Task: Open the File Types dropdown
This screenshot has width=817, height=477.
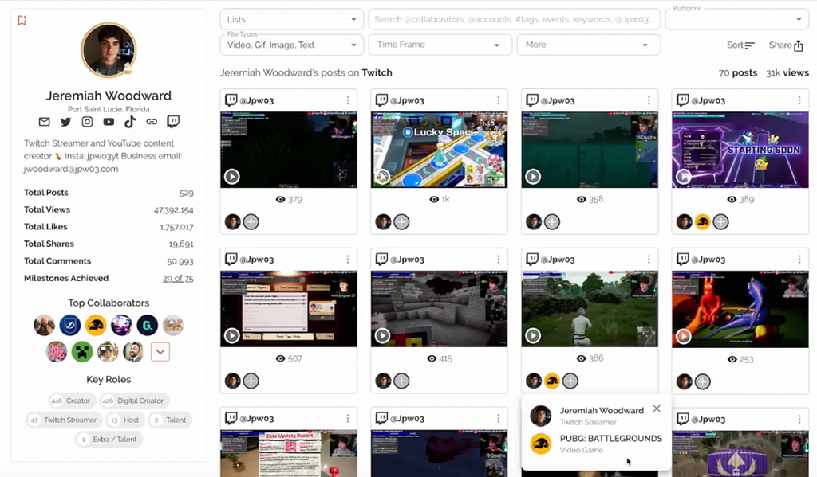Action: coord(292,45)
